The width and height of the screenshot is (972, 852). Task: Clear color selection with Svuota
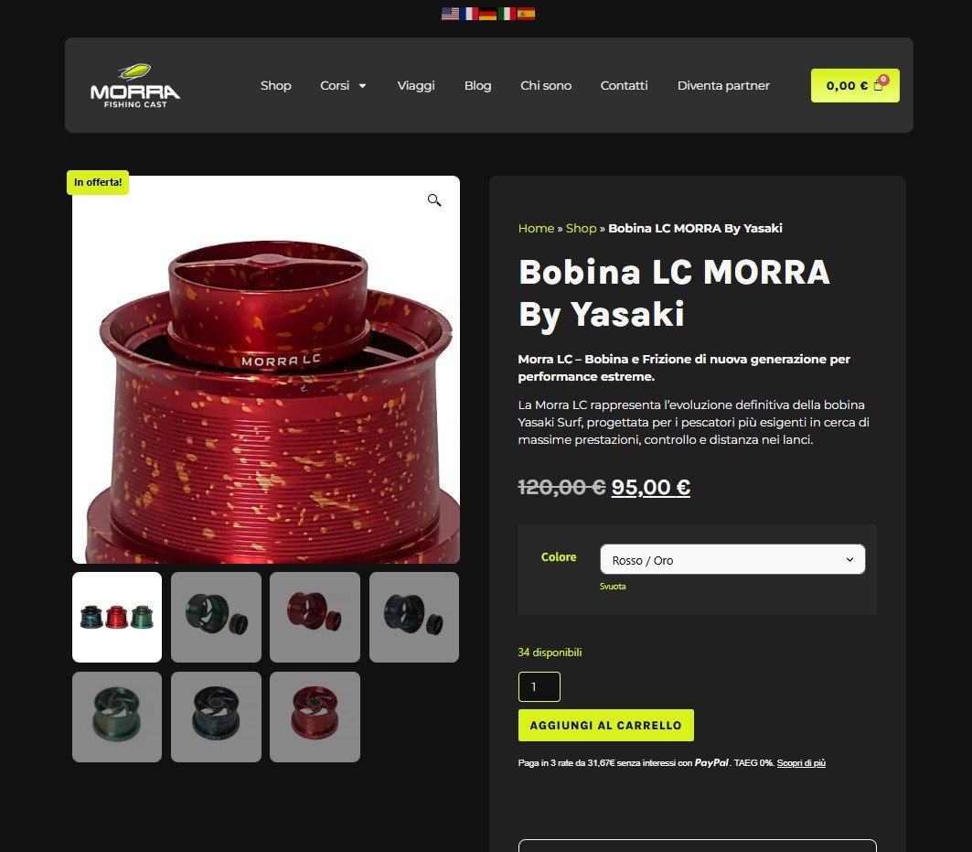tap(613, 587)
